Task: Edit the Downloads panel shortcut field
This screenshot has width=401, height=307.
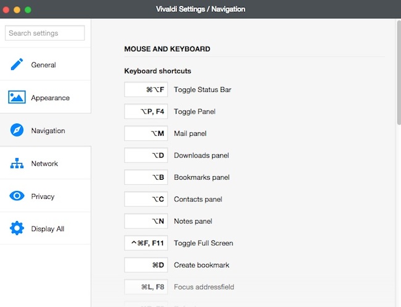Action: (x=146, y=155)
